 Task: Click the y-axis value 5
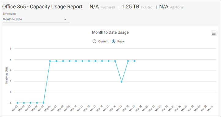pyautogui.click(x=10, y=49)
